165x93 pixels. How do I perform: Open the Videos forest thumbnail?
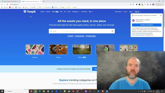(x=82, y=50)
